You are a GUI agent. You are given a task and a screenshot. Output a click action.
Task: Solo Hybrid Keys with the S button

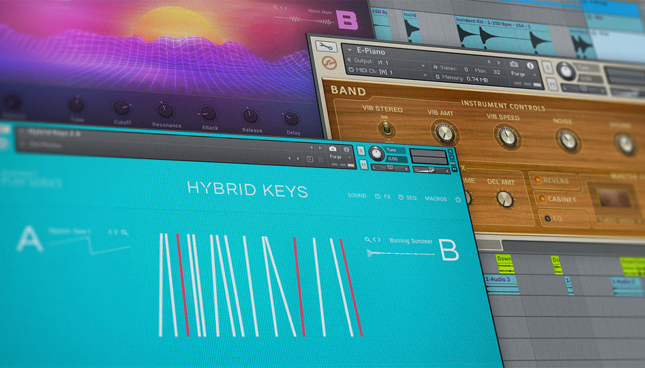coord(361,151)
